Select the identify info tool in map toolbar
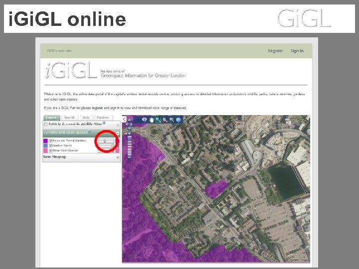Image resolution: width=359 pixels, height=269 pixels. 145,120
